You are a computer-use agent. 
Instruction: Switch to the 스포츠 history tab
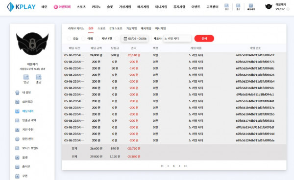[101, 28]
